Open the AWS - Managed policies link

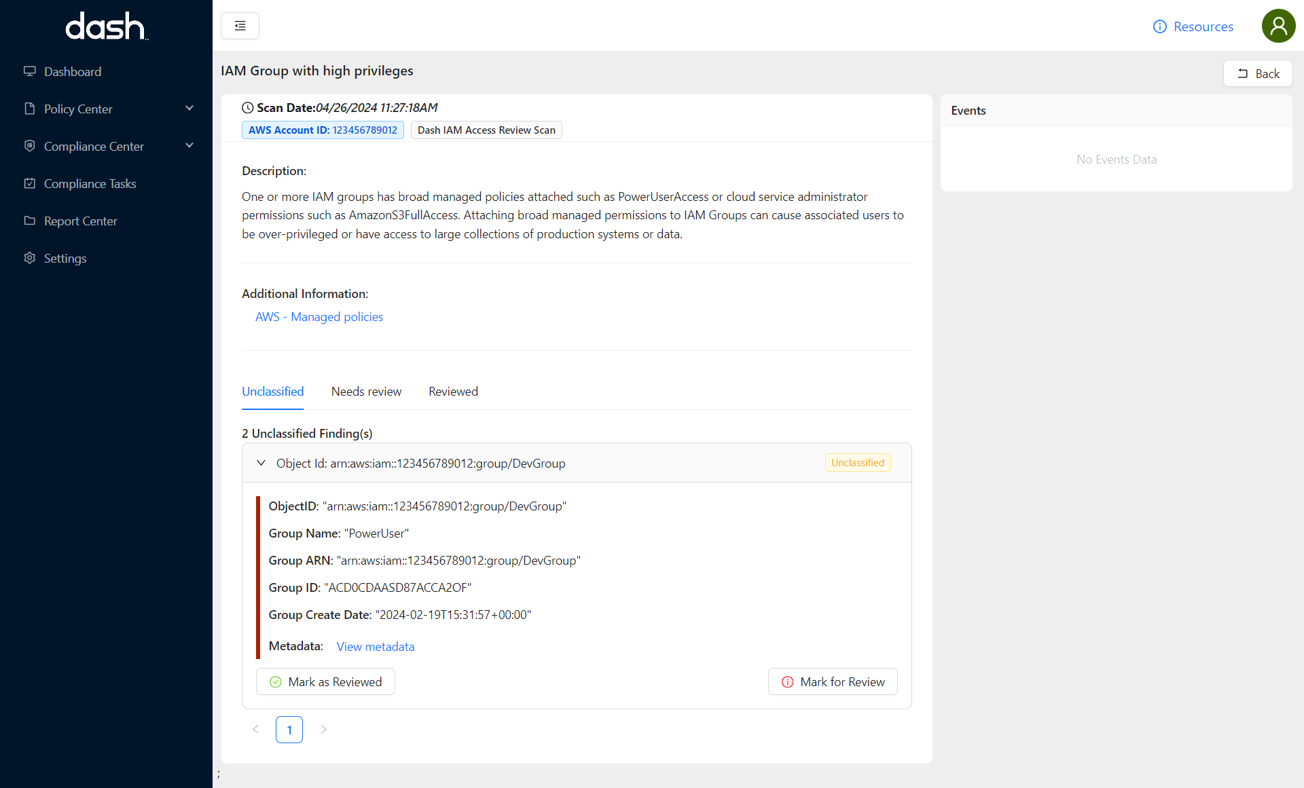pos(319,316)
